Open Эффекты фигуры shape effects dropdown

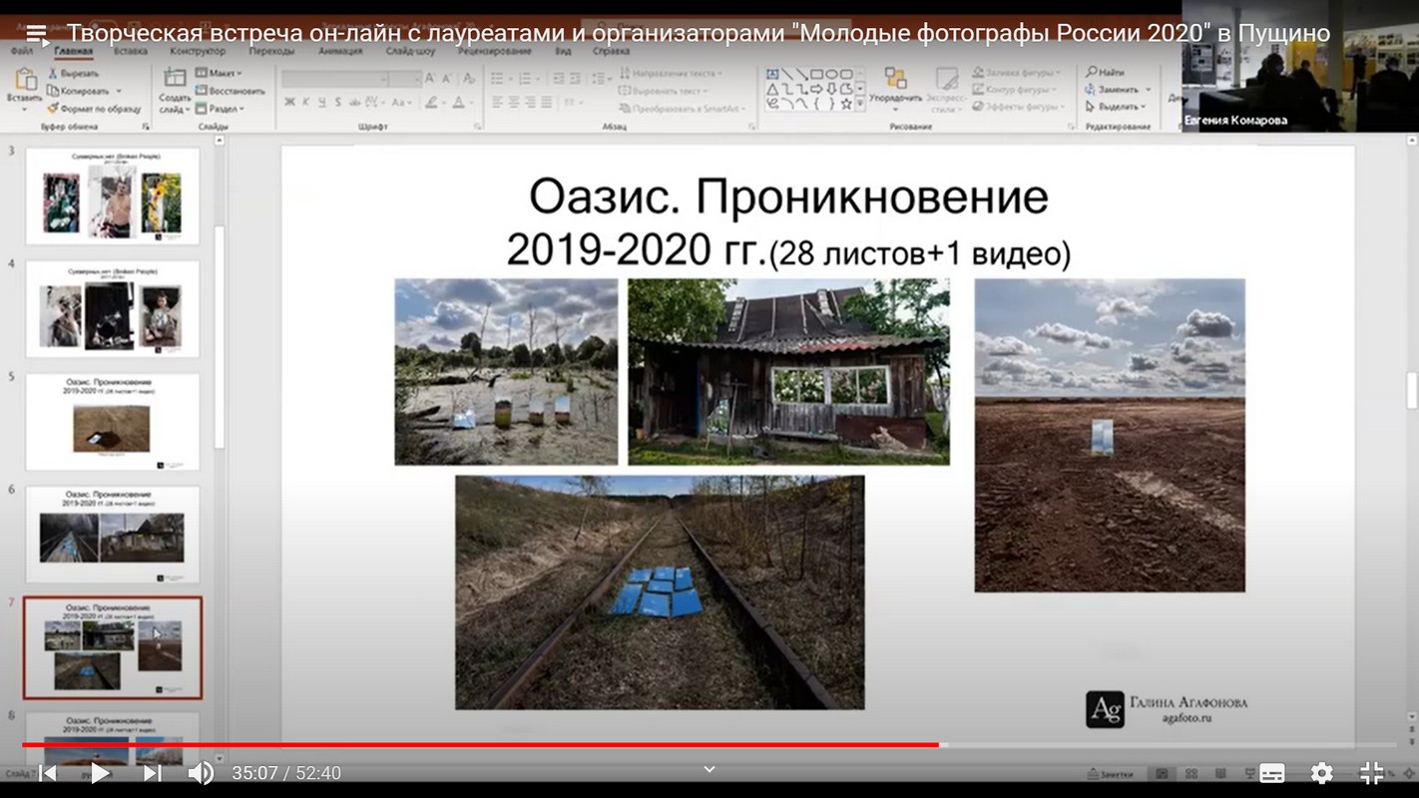click(x=1017, y=106)
